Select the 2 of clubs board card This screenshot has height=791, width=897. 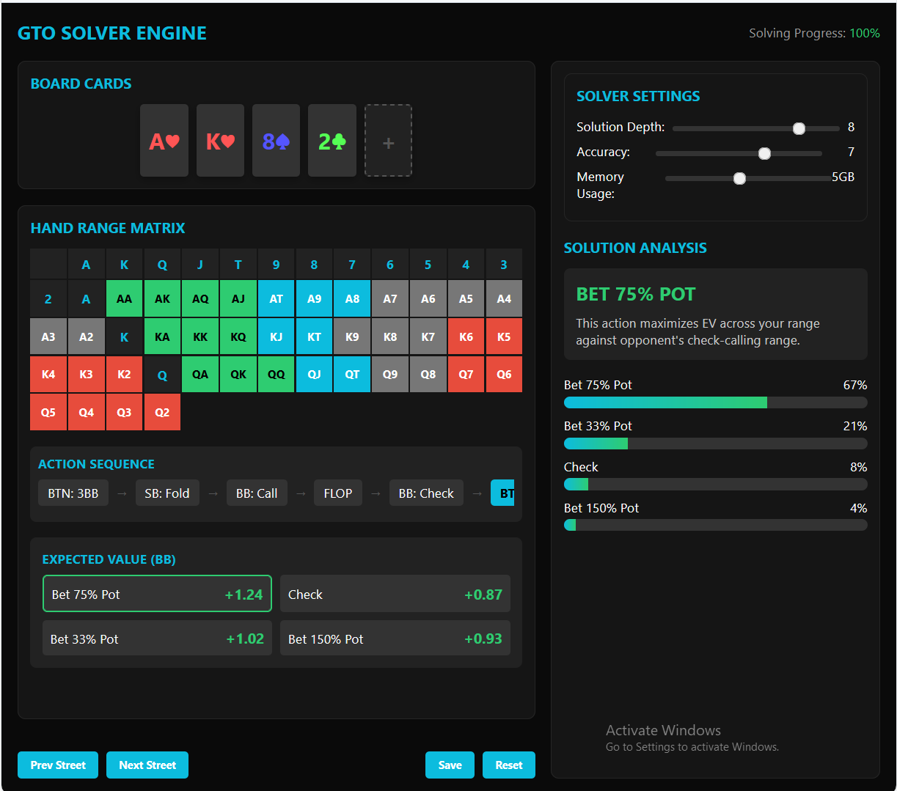coord(332,140)
